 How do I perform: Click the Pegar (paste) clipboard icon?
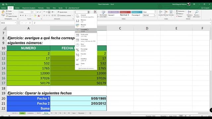pyautogui.click(x=3, y=13)
